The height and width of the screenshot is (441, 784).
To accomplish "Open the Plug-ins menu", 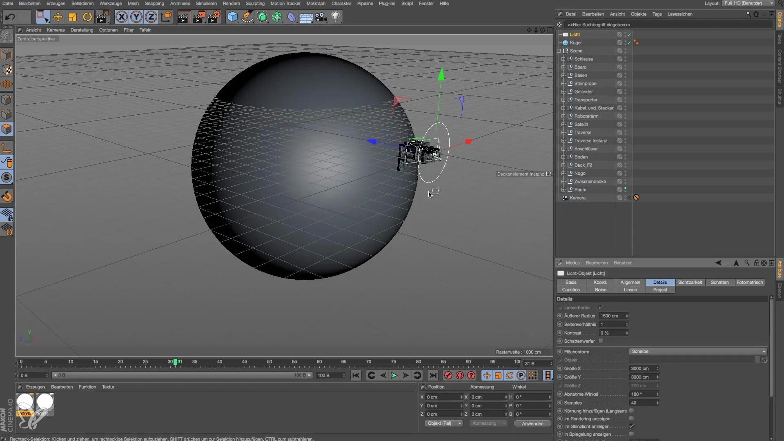I will pyautogui.click(x=387, y=3).
